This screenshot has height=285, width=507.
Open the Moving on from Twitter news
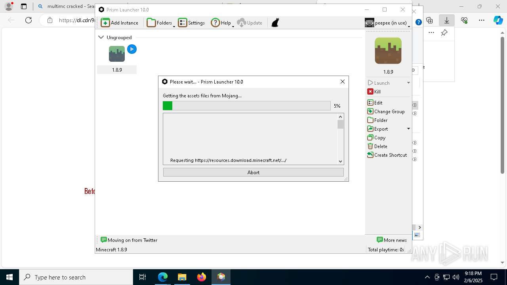129,240
